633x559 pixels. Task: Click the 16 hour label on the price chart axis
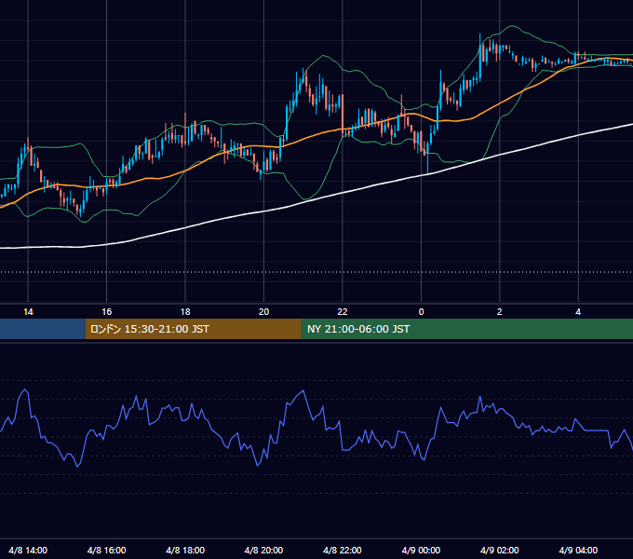[x=106, y=312]
